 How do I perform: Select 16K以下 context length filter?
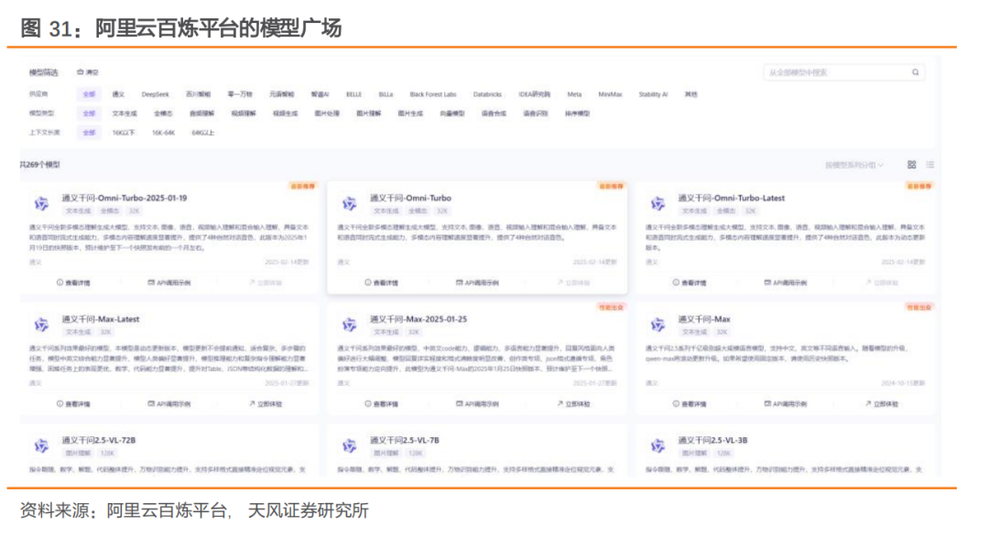click(x=124, y=133)
